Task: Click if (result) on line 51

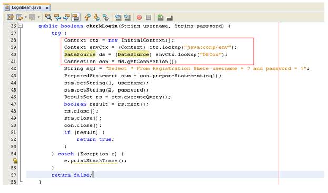Action: click(x=81, y=133)
